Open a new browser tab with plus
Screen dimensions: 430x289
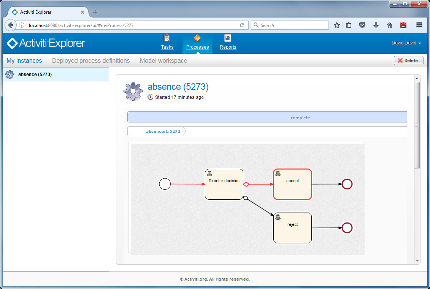click(x=95, y=12)
